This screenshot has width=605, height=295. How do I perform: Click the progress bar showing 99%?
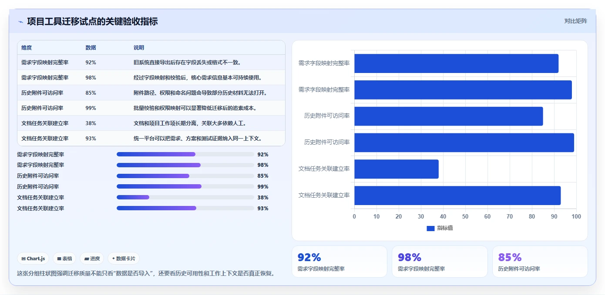click(x=185, y=186)
